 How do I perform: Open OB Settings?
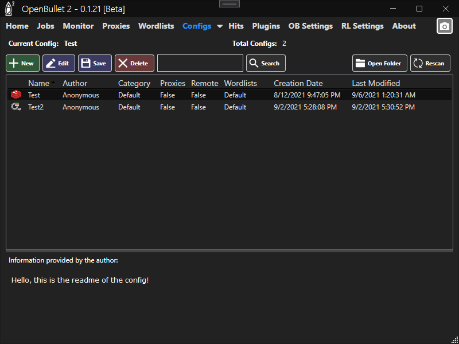[x=310, y=26]
